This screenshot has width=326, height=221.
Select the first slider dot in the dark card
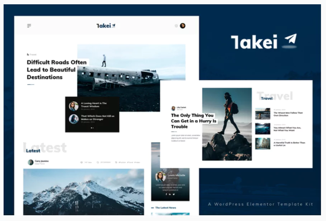(91, 128)
